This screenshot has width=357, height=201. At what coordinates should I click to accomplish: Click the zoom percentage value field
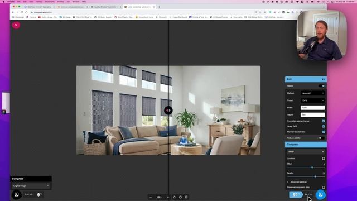(159, 197)
